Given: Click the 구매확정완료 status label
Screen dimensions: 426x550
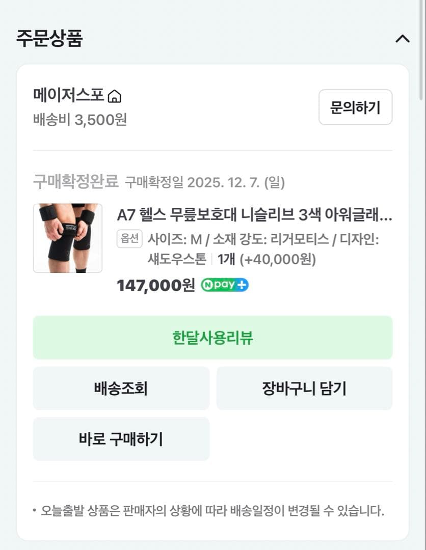Looking at the screenshot, I should pos(75,181).
